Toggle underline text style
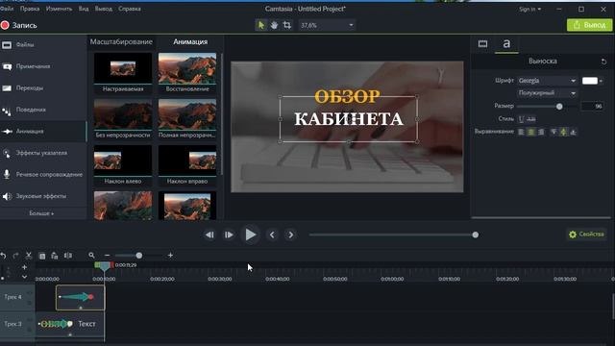Viewport: 615px width, 346px height. (x=521, y=119)
